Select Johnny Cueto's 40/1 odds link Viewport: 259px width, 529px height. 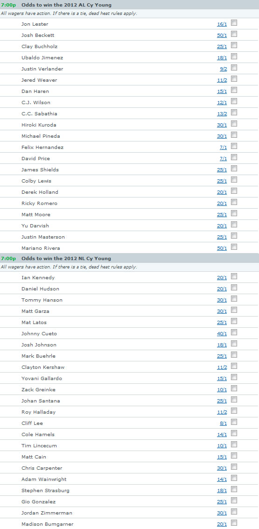tap(222, 334)
